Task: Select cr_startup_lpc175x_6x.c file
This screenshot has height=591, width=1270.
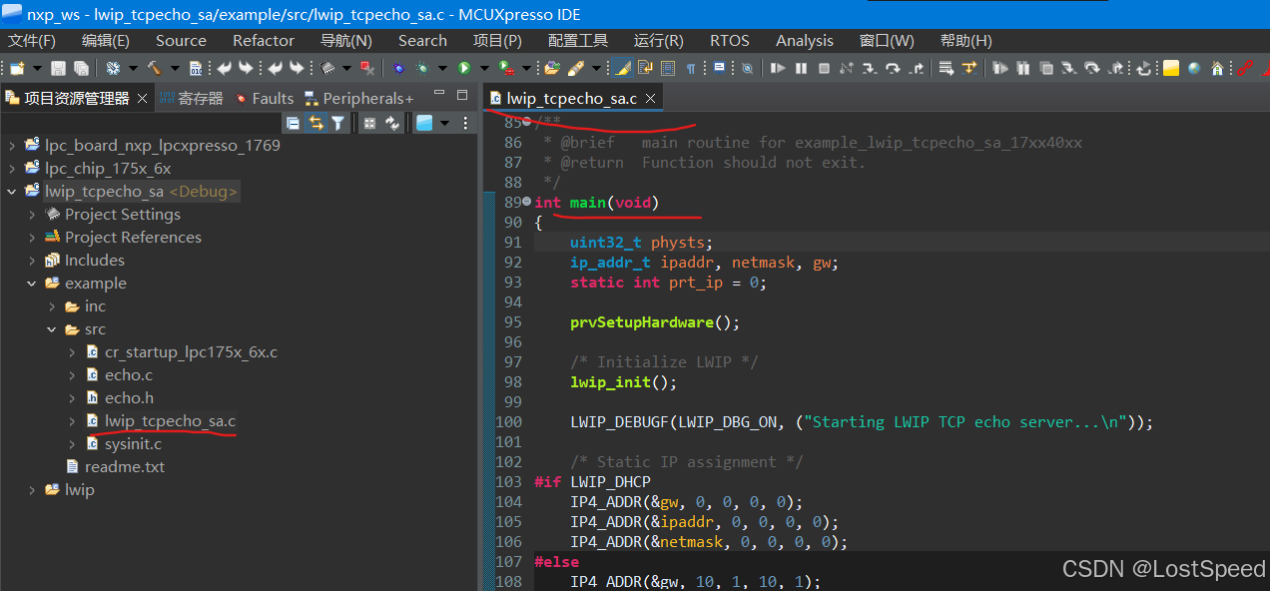Action: tap(191, 351)
